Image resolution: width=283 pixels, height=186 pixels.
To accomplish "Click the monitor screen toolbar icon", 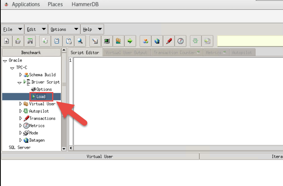I will (x=107, y=41).
